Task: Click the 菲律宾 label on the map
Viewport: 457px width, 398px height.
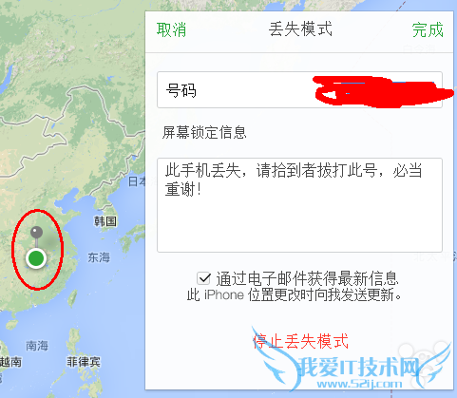Action: (x=84, y=362)
